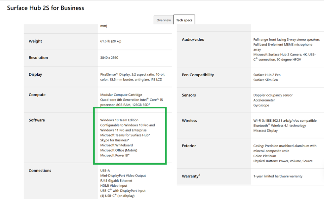Screen dimensions: 324x199
Task: Click the PixelSense Display description text
Action: pyautogui.click(x=133, y=77)
